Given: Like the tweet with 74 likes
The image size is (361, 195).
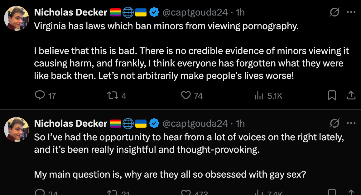Looking at the screenshot, I should (186, 95).
